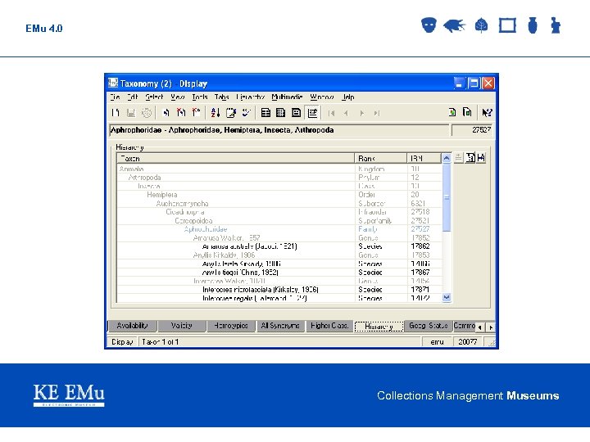Viewport: 590px width, 442px height.
Task: Click the New search icon next to Discard
Action: tap(166, 113)
